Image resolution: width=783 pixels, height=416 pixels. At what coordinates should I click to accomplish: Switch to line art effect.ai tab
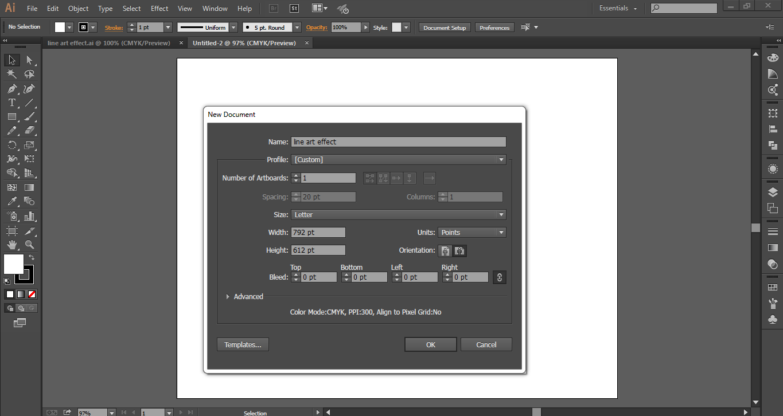pos(109,43)
